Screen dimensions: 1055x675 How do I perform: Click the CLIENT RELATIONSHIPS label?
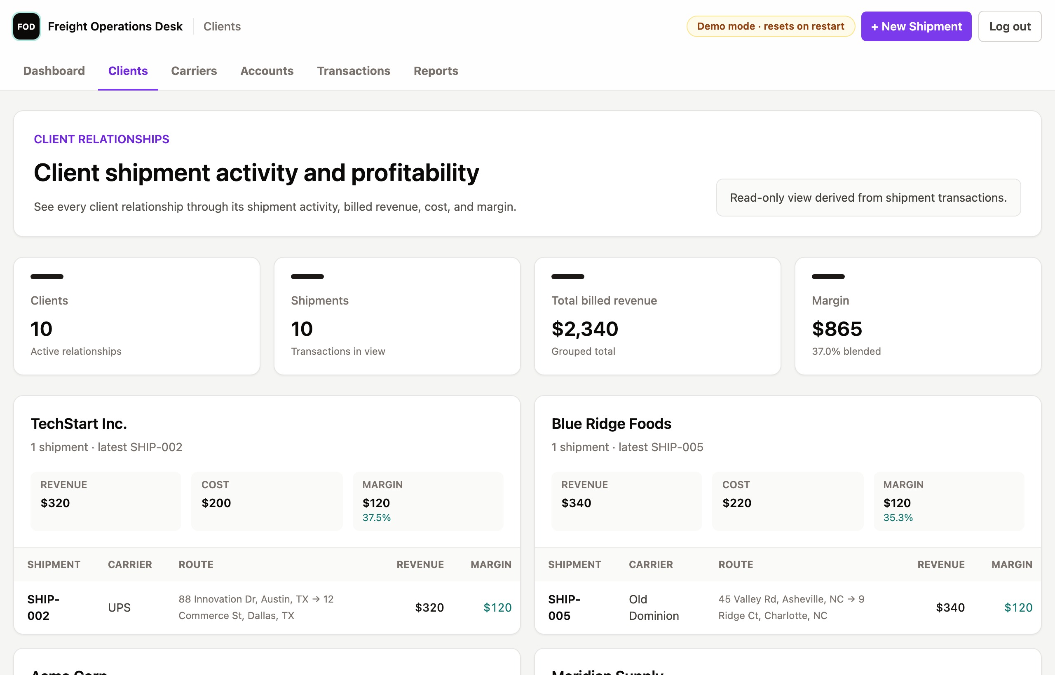tap(101, 139)
